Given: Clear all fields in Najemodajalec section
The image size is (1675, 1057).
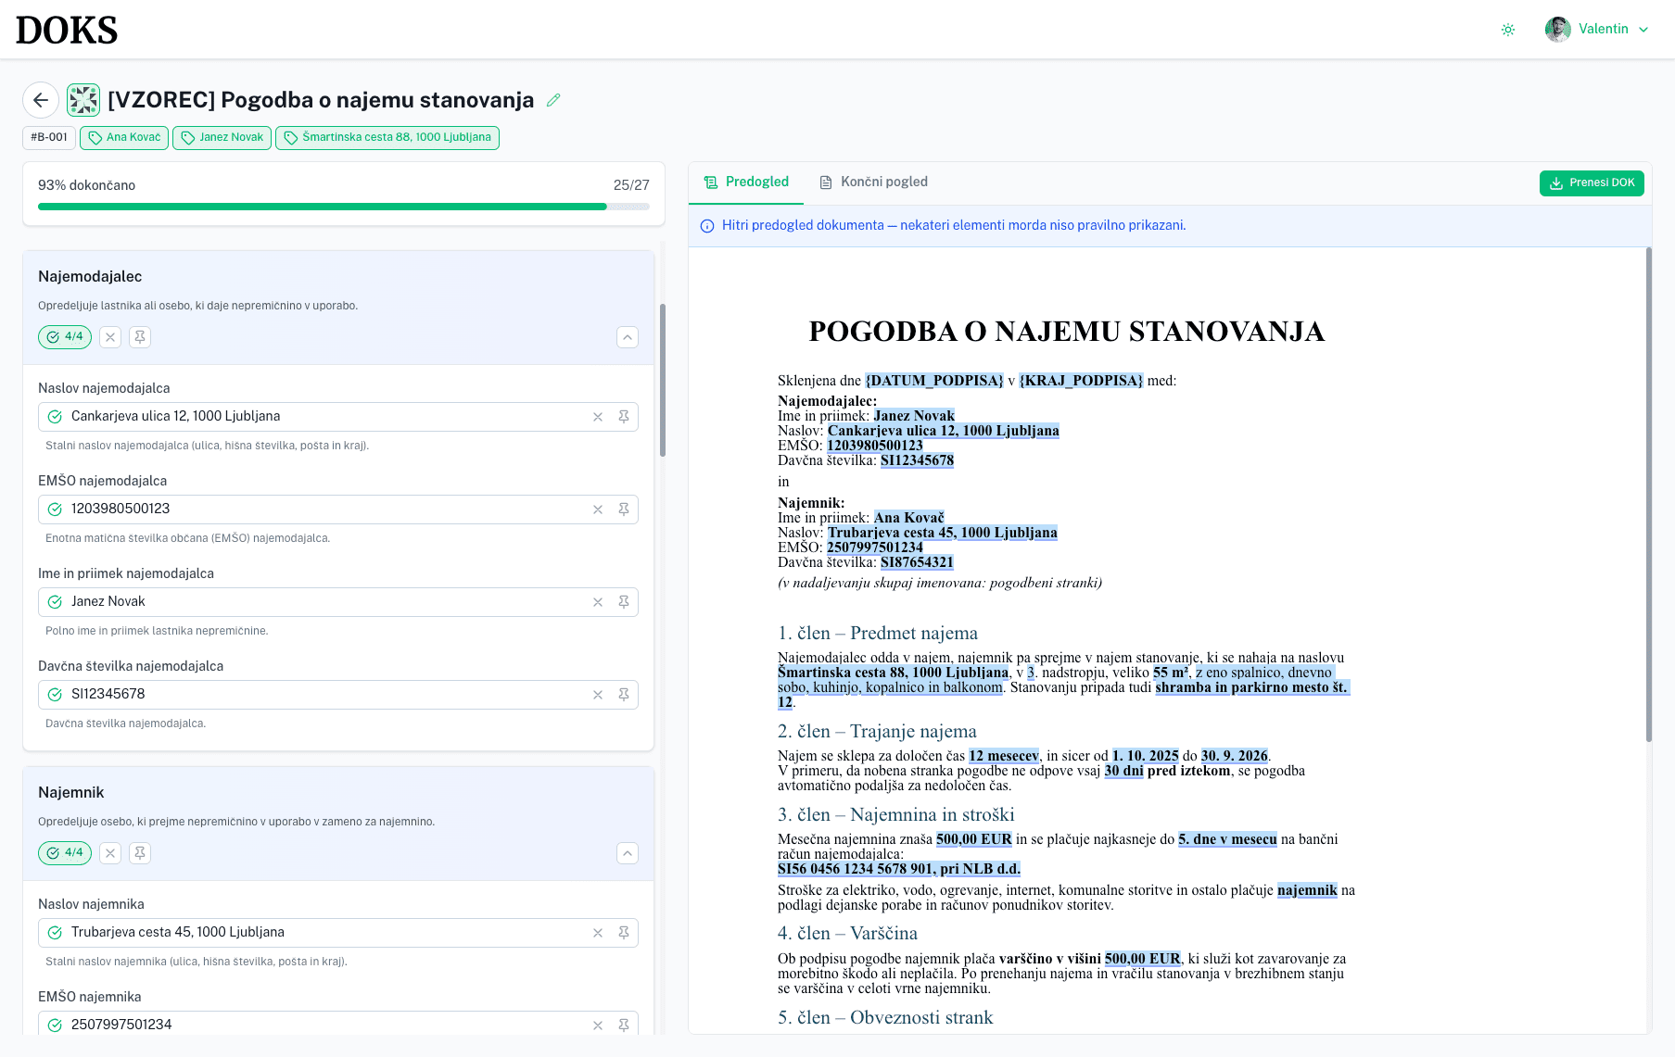Looking at the screenshot, I should tap(110, 337).
